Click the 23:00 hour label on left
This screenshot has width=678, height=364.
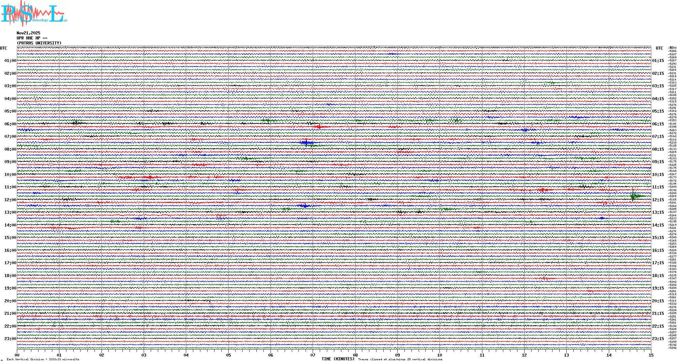pyautogui.click(x=10, y=339)
